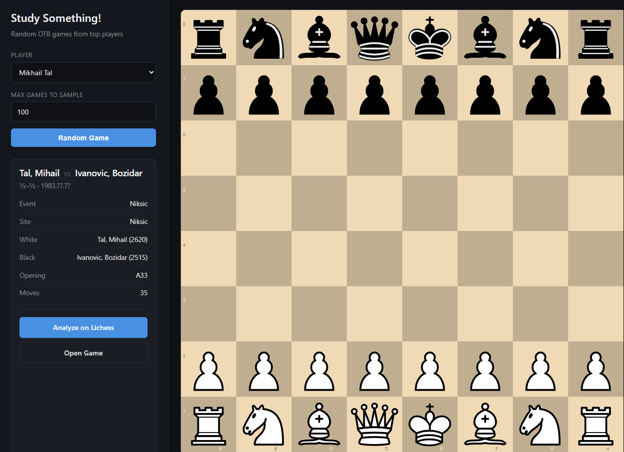Click the Tal, Mihail player name in title
Viewport: 624px width, 452px height.
click(39, 173)
